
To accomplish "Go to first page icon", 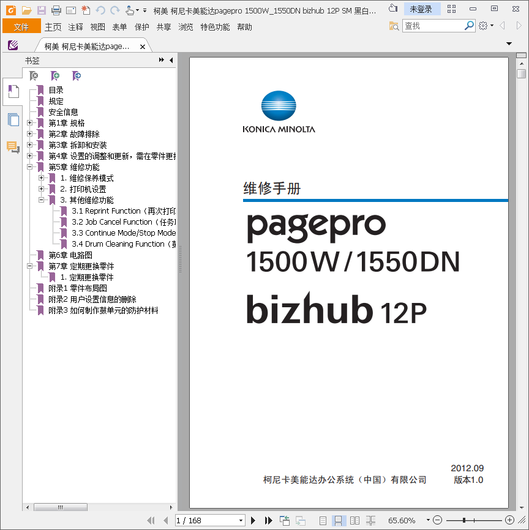I will click(151, 520).
